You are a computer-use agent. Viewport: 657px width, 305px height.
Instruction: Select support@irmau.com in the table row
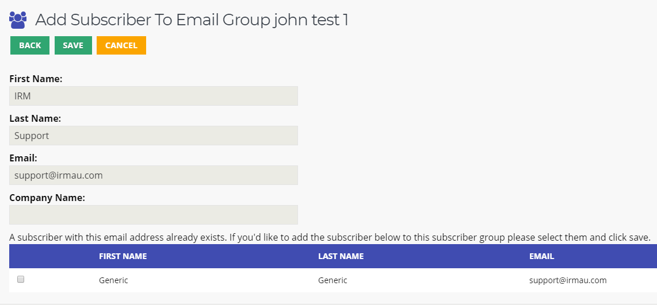click(x=568, y=280)
